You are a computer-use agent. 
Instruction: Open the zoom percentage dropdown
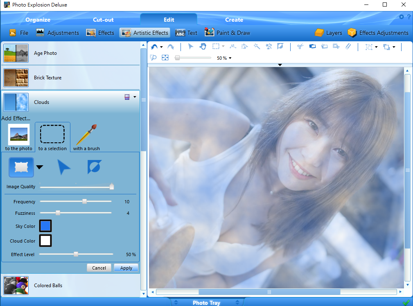click(x=224, y=58)
